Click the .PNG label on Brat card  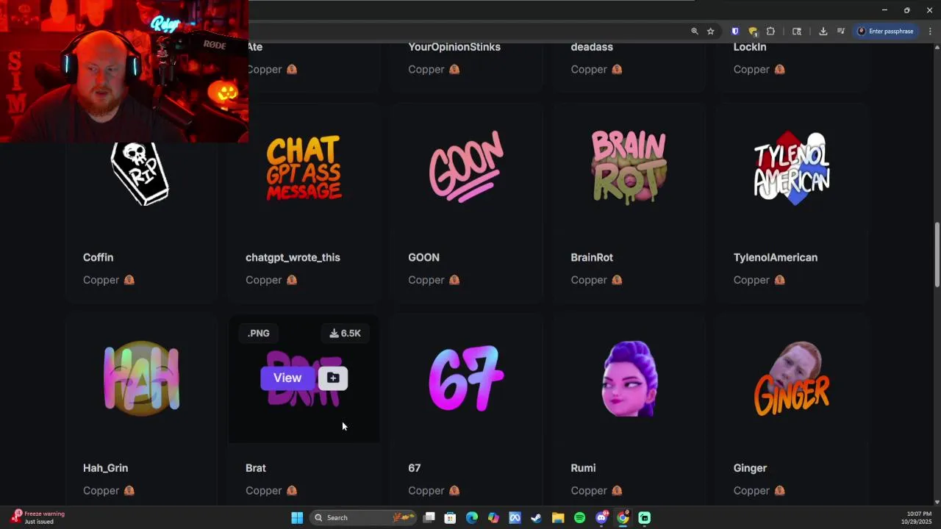coord(258,333)
